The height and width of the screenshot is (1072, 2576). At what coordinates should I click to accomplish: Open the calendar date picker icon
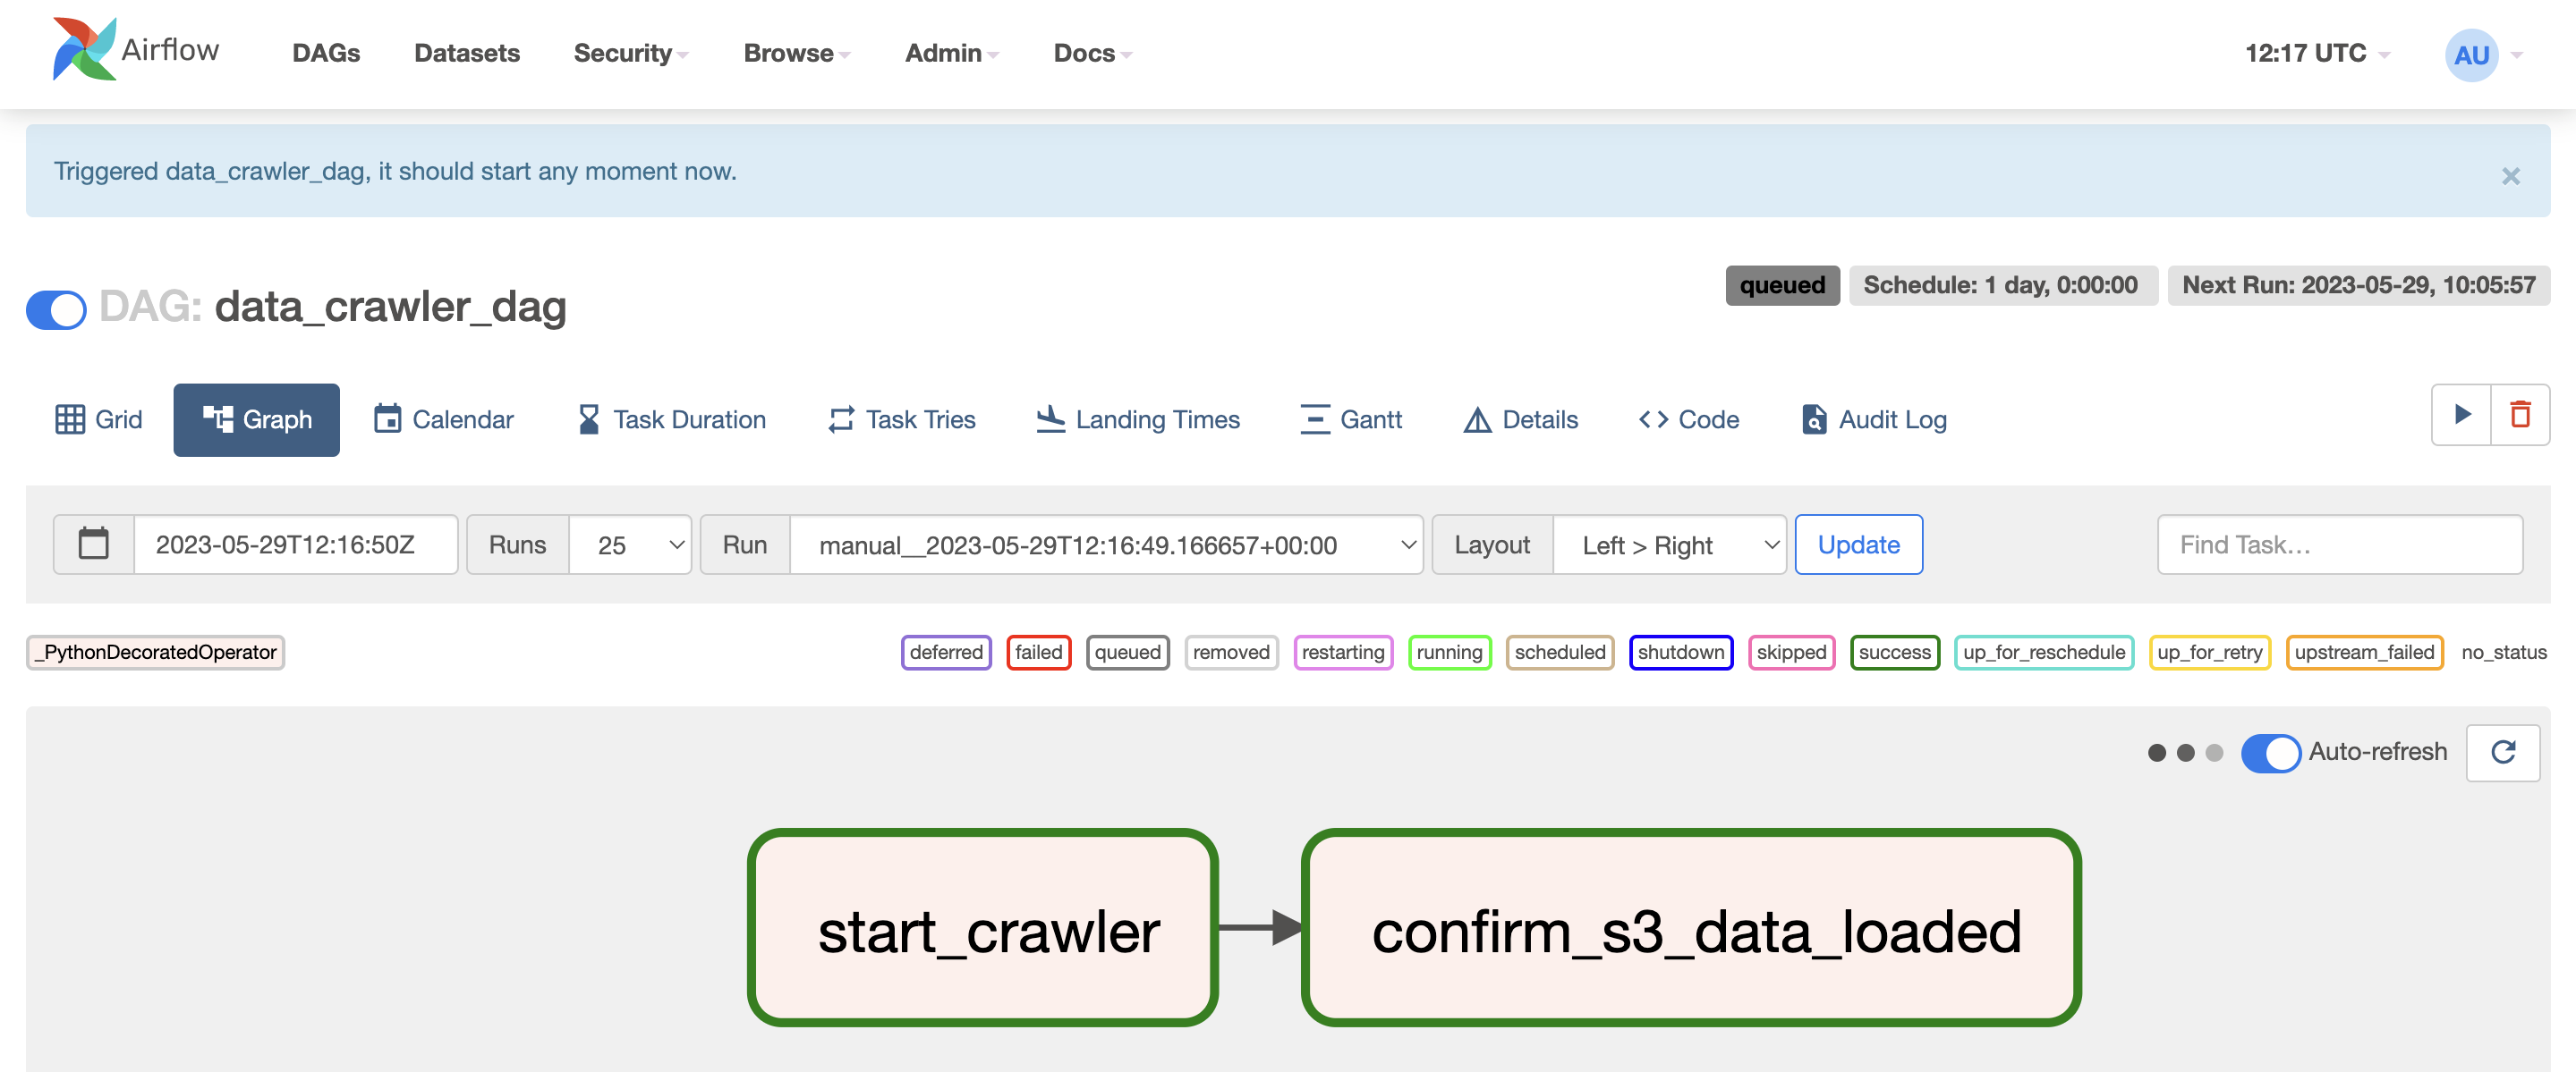click(x=94, y=544)
